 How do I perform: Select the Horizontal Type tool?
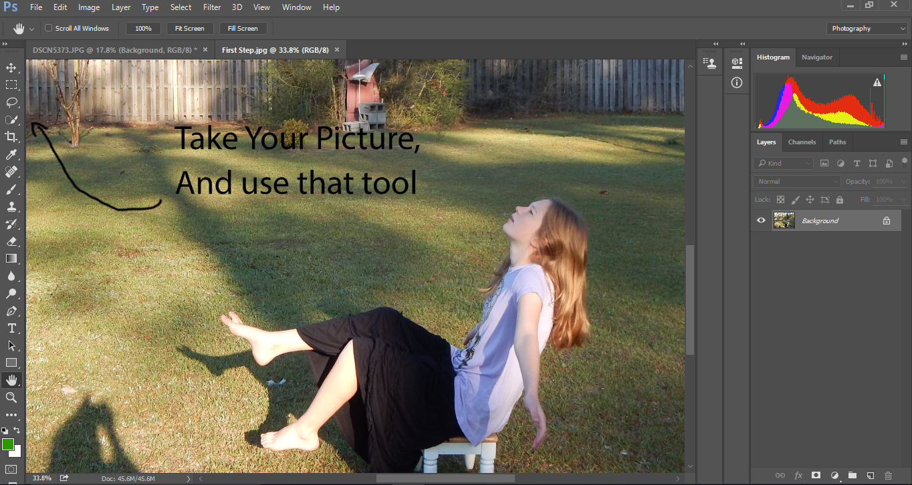pyautogui.click(x=11, y=328)
